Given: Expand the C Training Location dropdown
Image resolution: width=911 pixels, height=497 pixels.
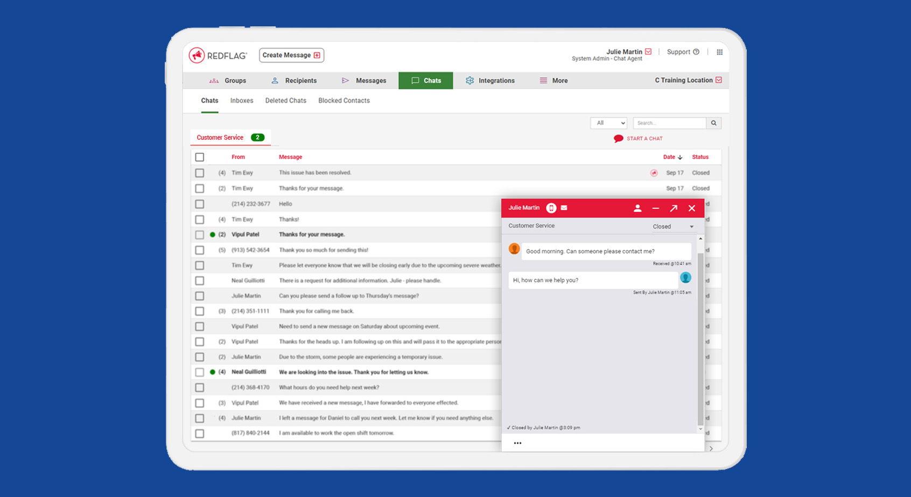Looking at the screenshot, I should pyautogui.click(x=688, y=80).
